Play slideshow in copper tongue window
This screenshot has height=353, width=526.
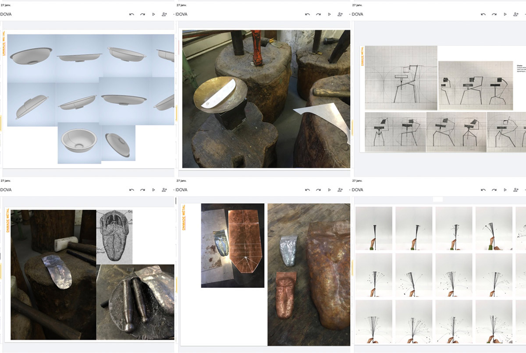[x=329, y=190]
